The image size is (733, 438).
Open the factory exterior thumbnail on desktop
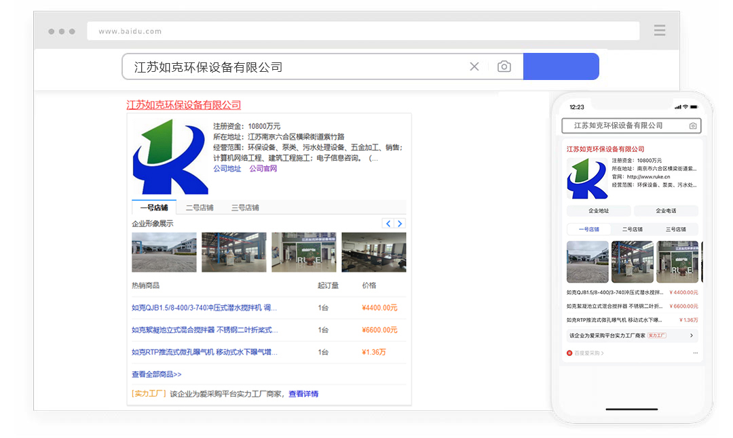pos(164,252)
